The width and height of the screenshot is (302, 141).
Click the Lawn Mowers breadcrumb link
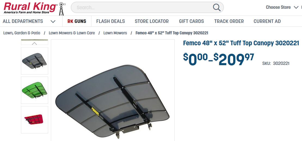point(115,33)
